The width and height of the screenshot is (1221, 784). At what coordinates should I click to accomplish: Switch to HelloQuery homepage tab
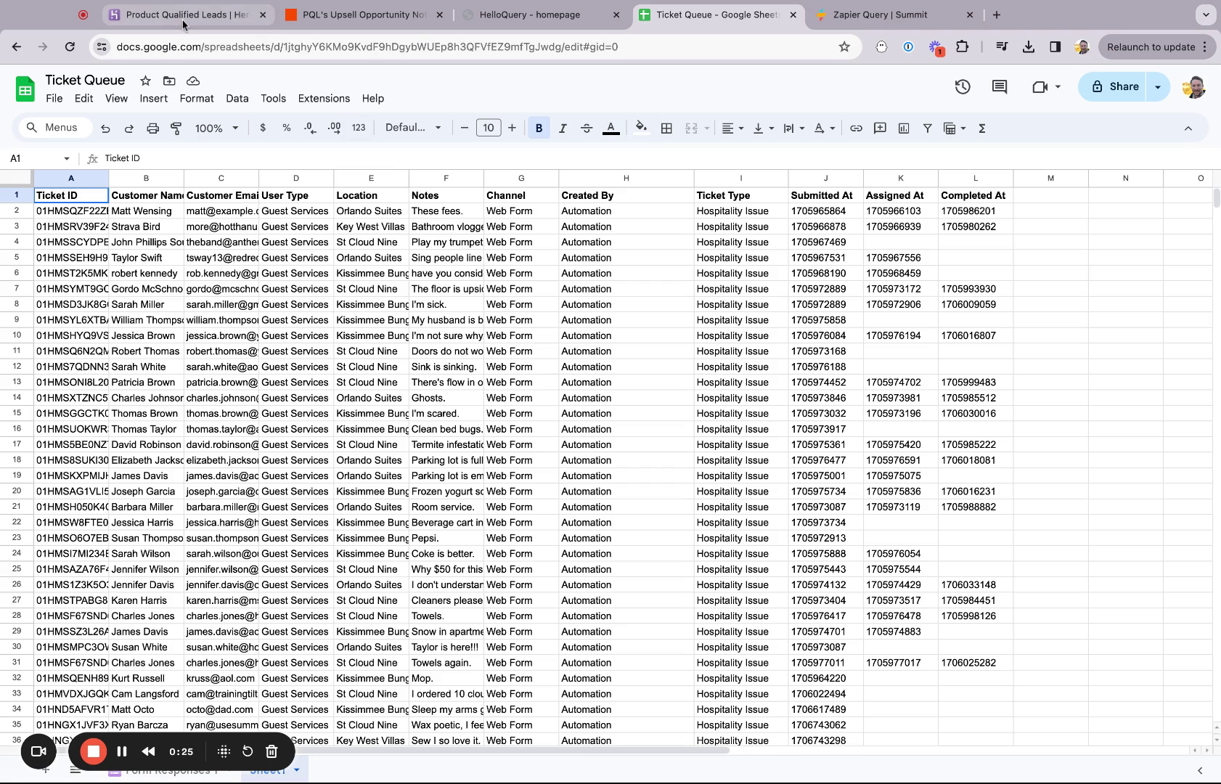click(541, 15)
